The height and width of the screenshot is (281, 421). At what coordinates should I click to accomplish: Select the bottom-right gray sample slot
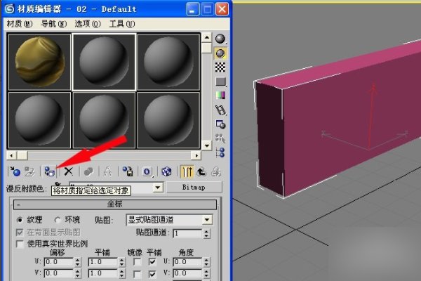[168, 120]
